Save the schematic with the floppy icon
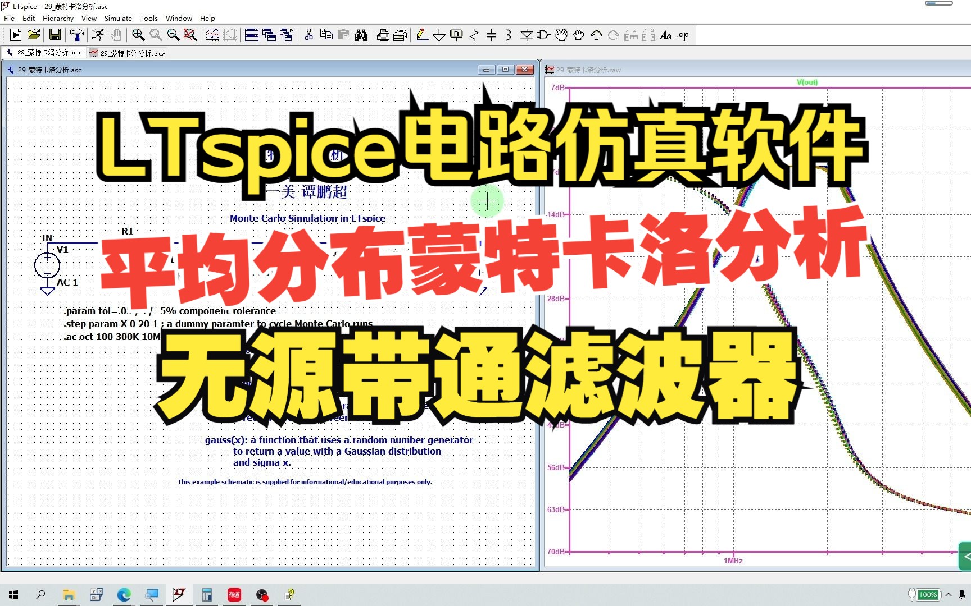 (55, 35)
